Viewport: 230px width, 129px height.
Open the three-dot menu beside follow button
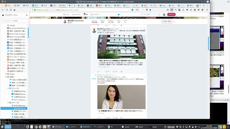click(x=174, y=21)
